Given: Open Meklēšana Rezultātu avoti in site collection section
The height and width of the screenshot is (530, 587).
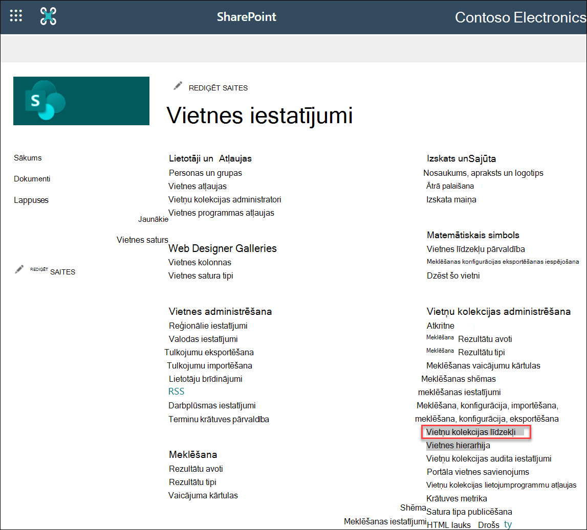Looking at the screenshot, I should pos(469,339).
